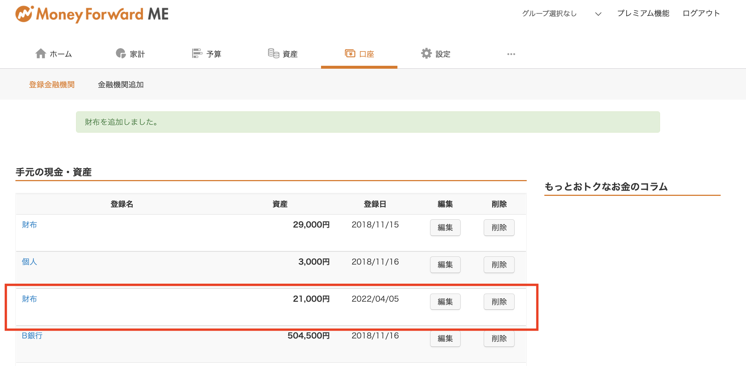Delete the B銀行 account
This screenshot has width=746, height=366.
pyautogui.click(x=499, y=338)
